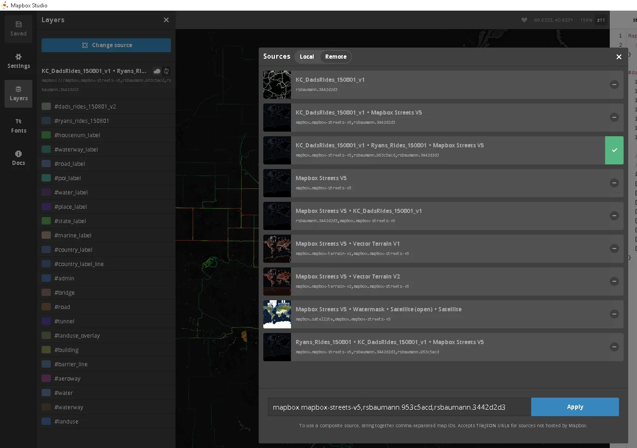
Task: Select the #place_label layer
Action: (x=106, y=206)
